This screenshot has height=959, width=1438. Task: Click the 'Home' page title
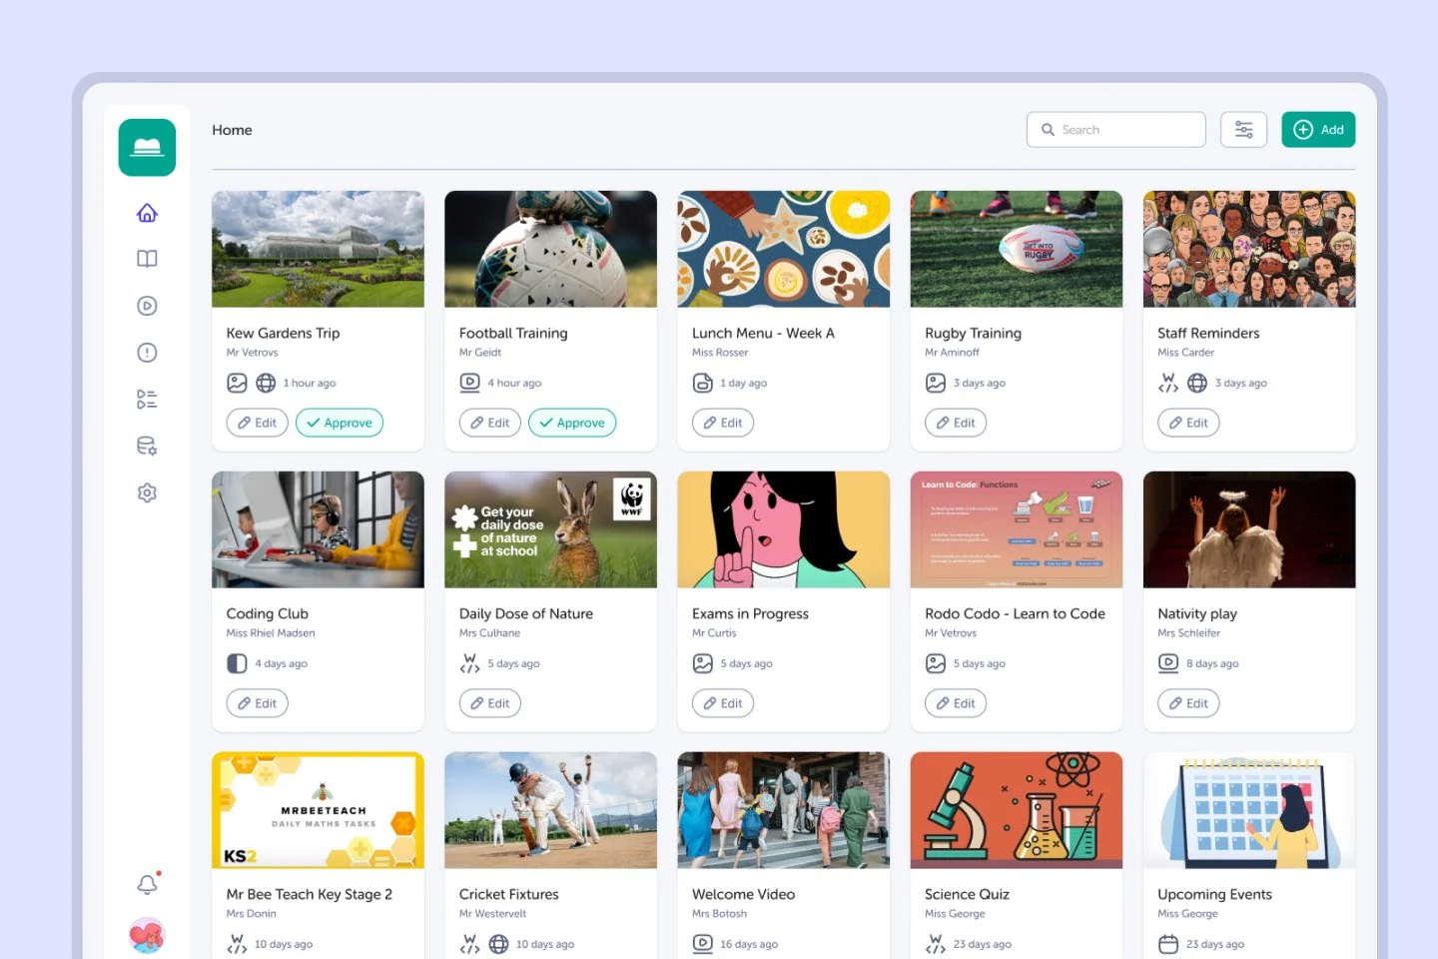click(232, 130)
